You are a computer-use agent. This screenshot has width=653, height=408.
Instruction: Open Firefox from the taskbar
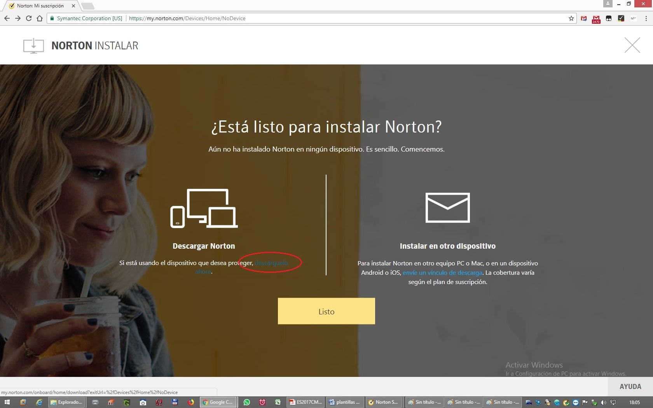point(191,402)
